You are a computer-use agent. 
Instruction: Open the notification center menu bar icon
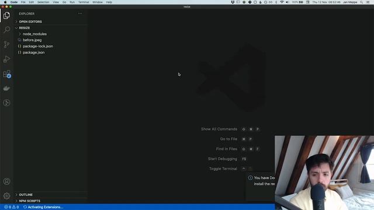[x=368, y=2]
